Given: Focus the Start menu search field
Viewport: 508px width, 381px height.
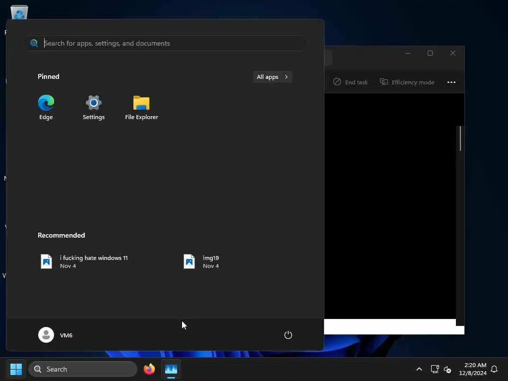Looking at the screenshot, I should (167, 43).
